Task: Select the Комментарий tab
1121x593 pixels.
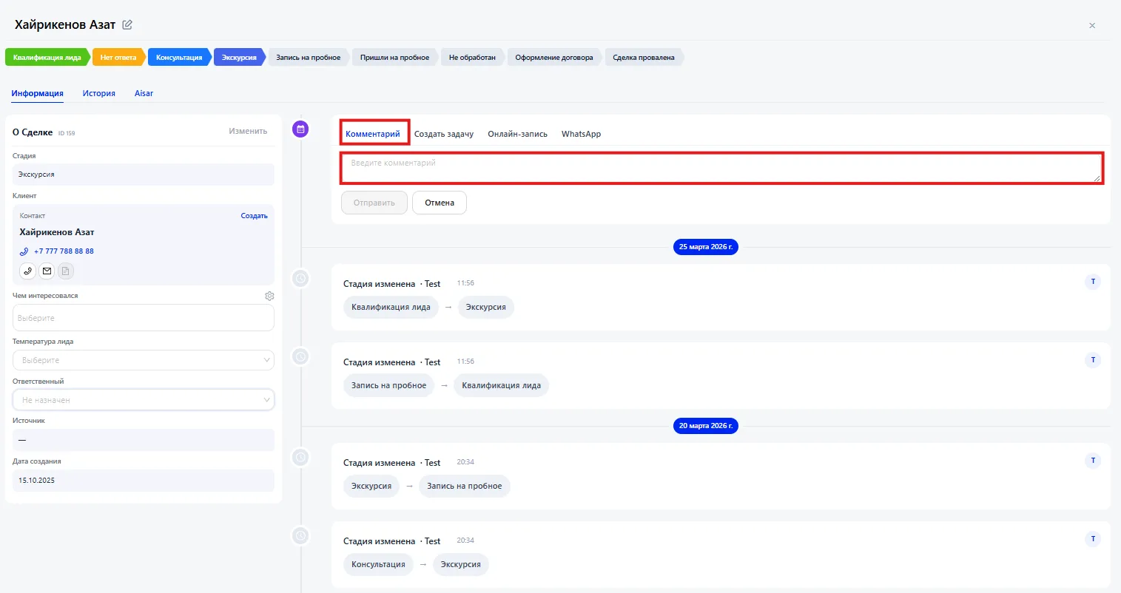Action: [373, 134]
